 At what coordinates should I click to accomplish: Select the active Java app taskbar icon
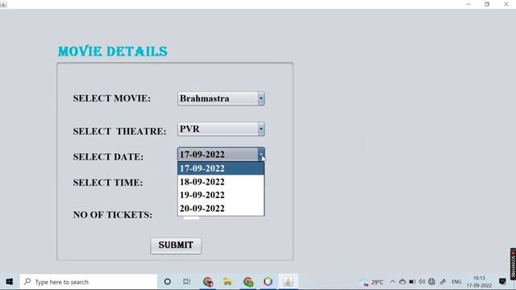pyautogui.click(x=289, y=282)
